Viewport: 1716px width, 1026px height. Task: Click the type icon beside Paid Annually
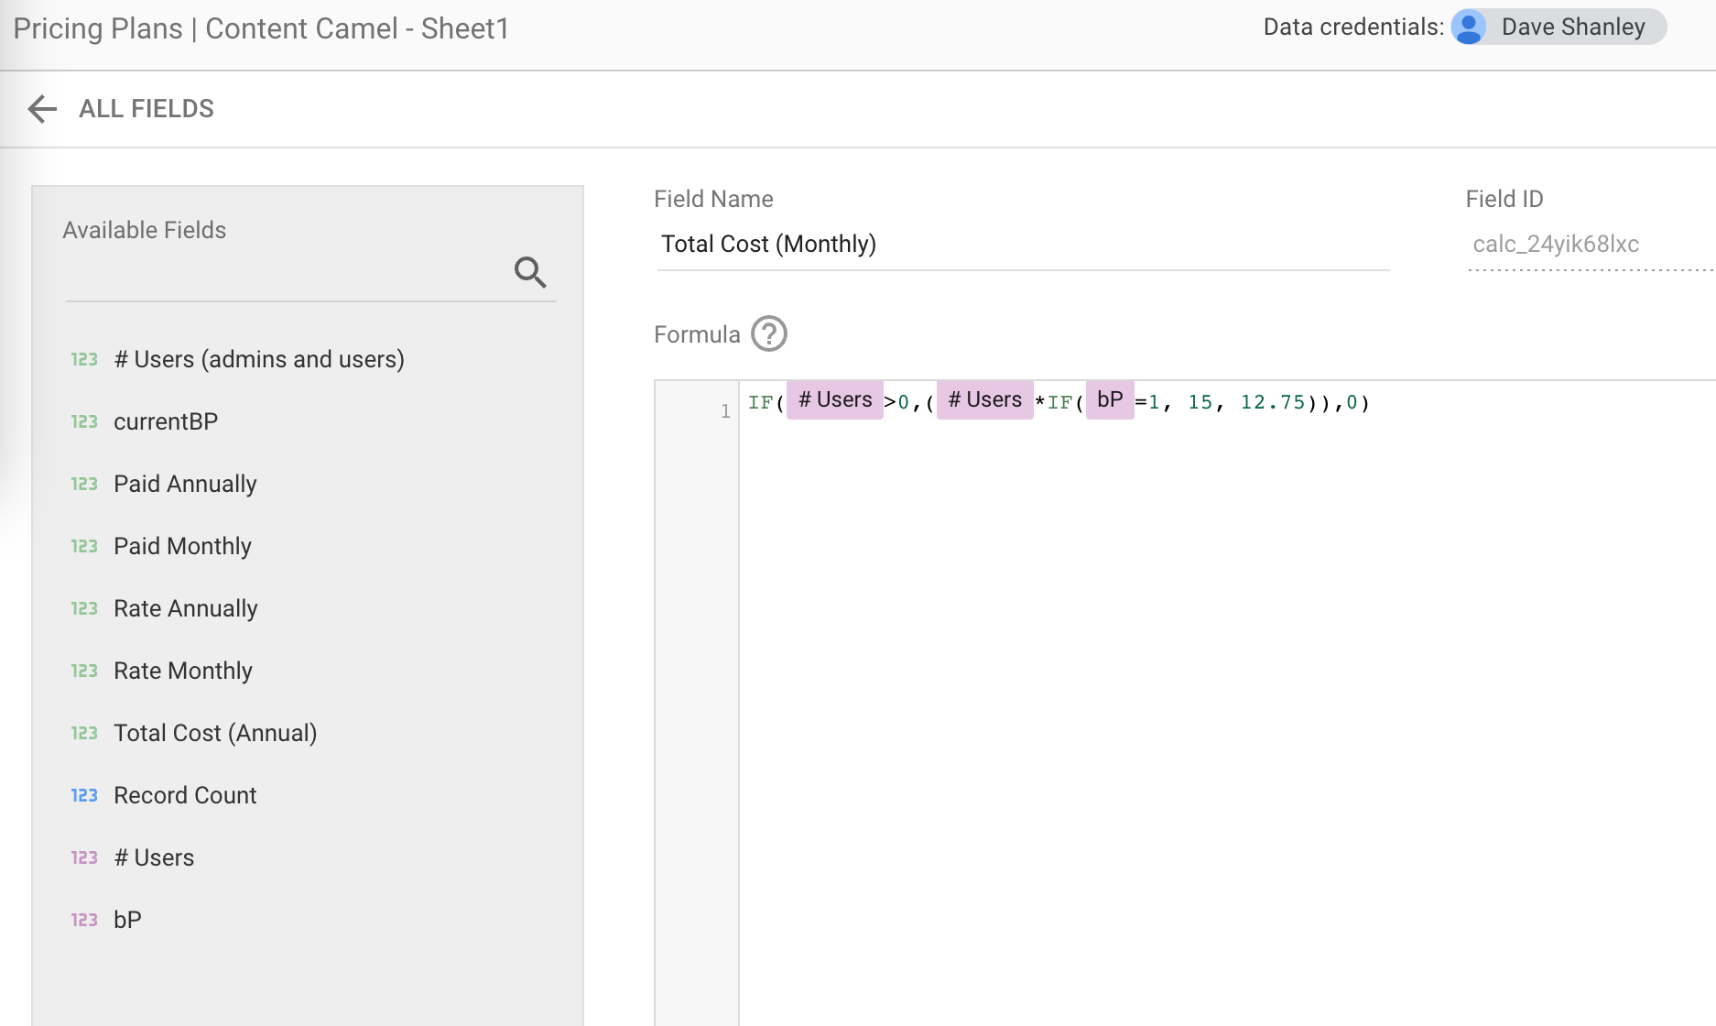point(84,485)
